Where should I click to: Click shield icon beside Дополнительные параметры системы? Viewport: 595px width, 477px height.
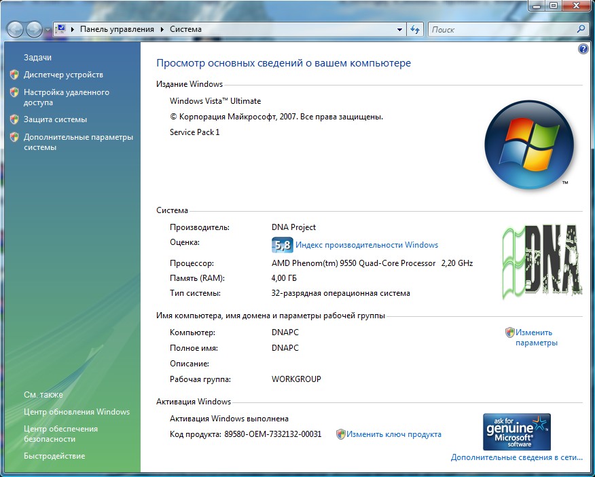[14, 137]
